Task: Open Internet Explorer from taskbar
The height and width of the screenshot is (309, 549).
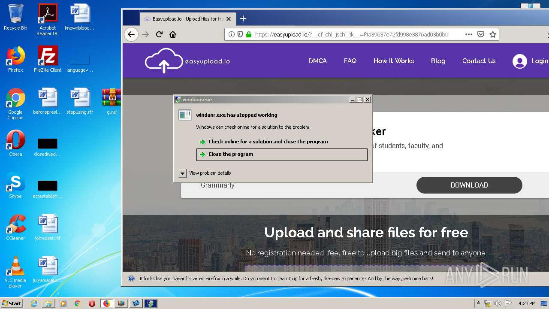Action: tap(34, 303)
